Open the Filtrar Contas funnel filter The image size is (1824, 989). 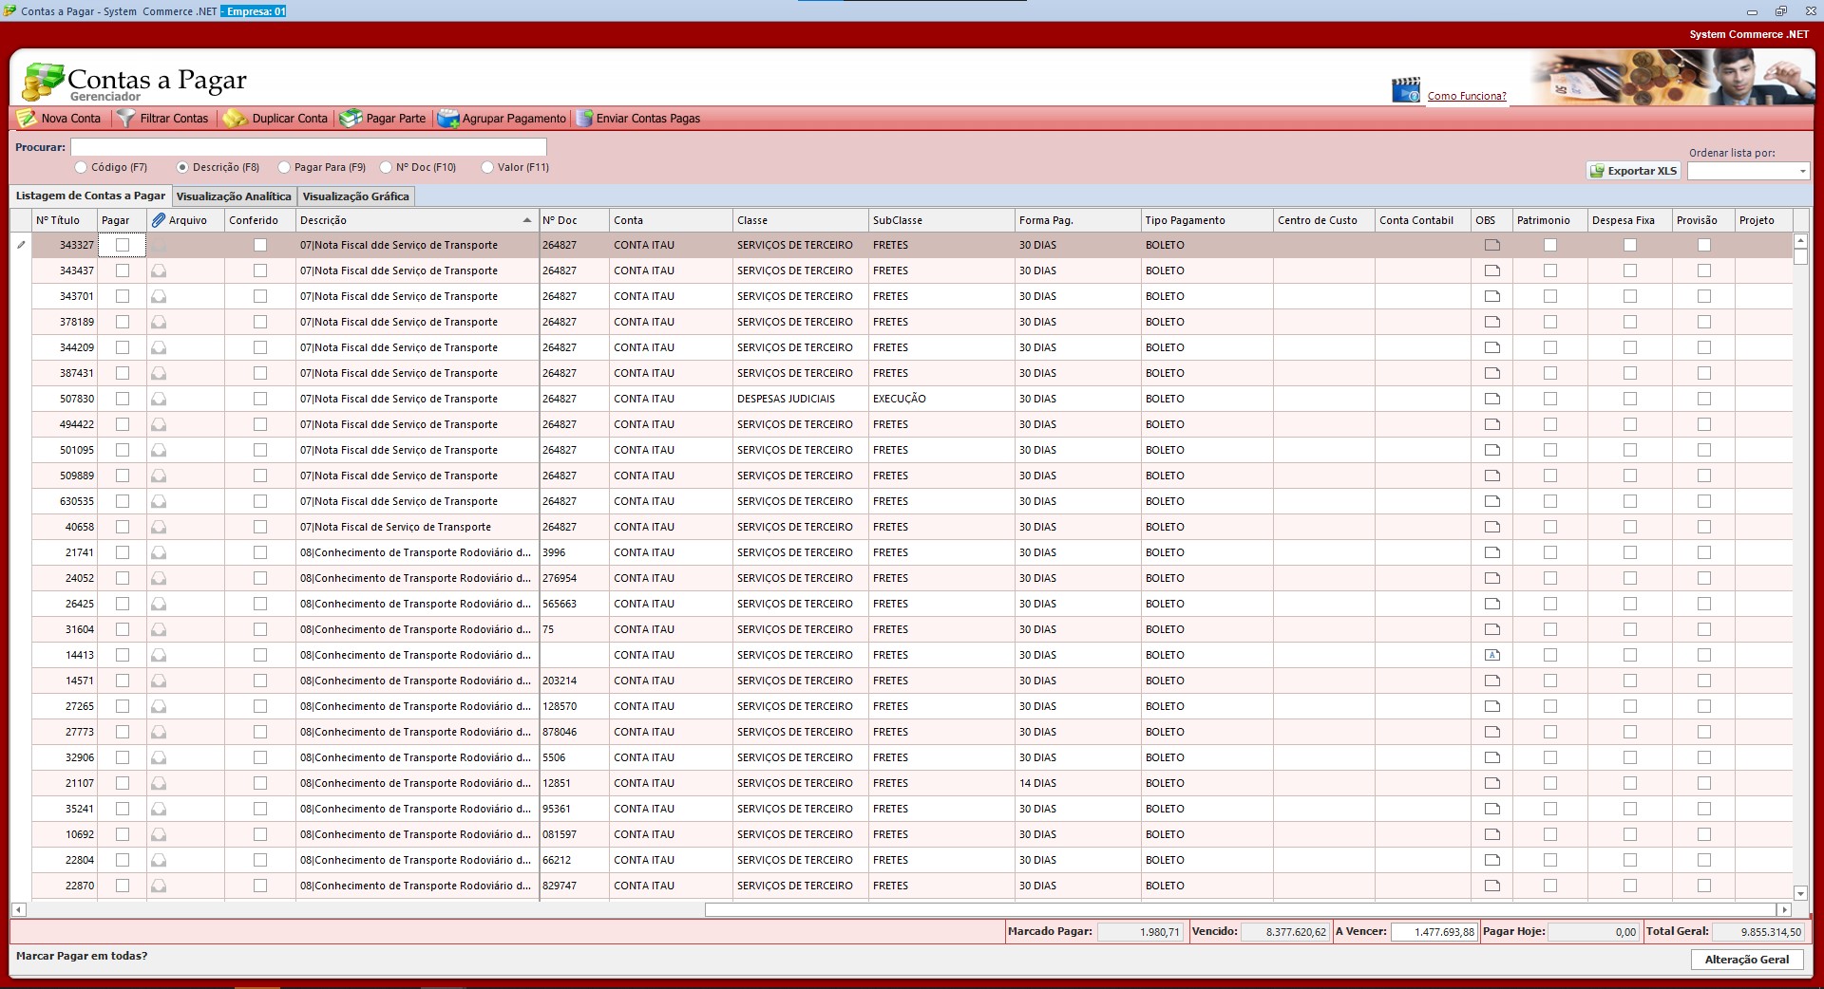tap(125, 119)
